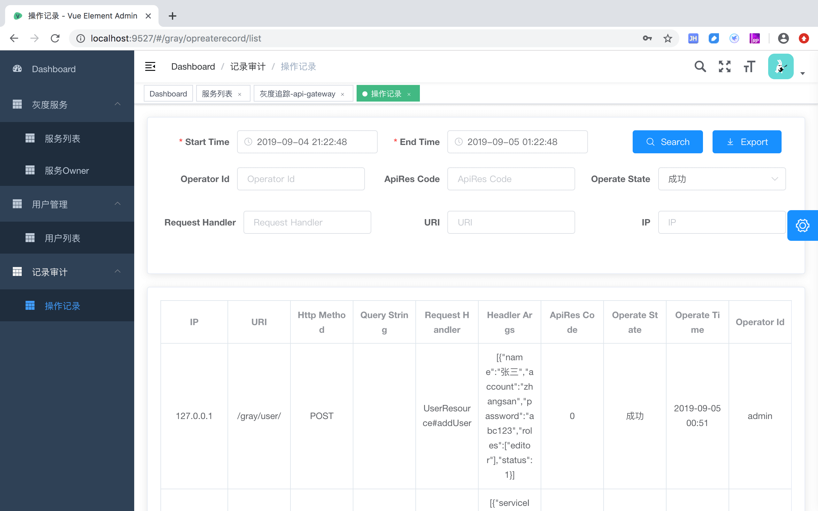Click the user avatar image
818x511 pixels.
[x=781, y=66]
